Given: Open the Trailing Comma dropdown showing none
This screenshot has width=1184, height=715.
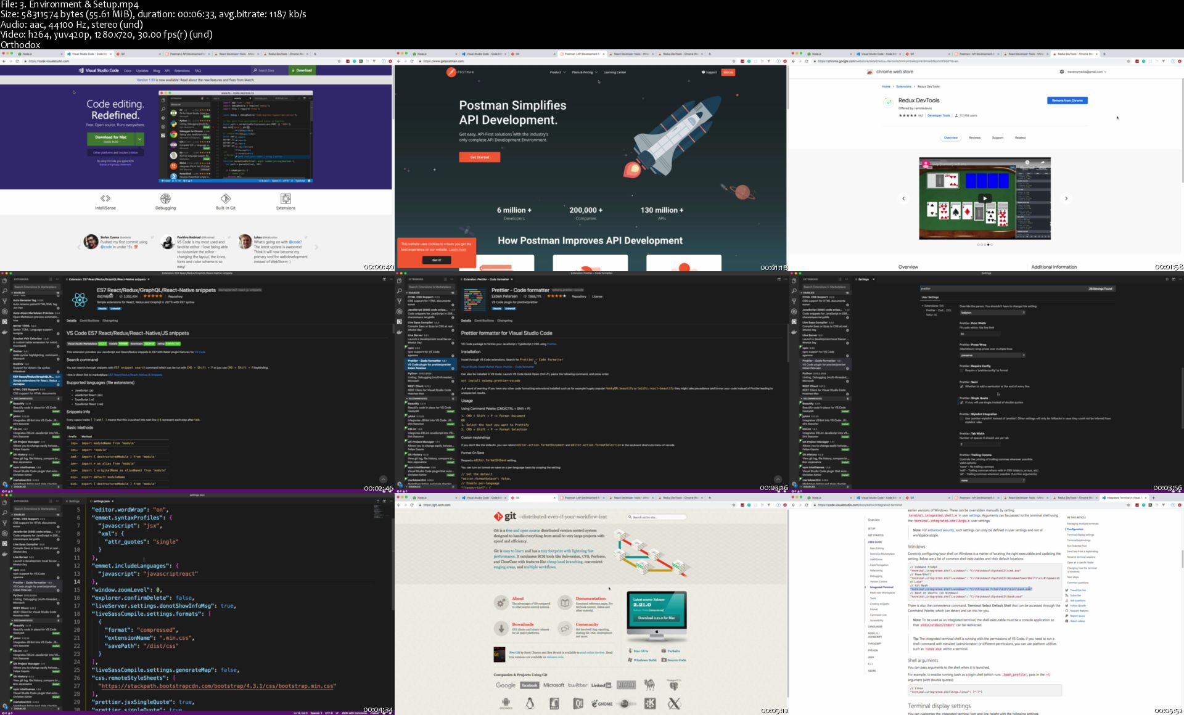Looking at the screenshot, I should point(992,480).
